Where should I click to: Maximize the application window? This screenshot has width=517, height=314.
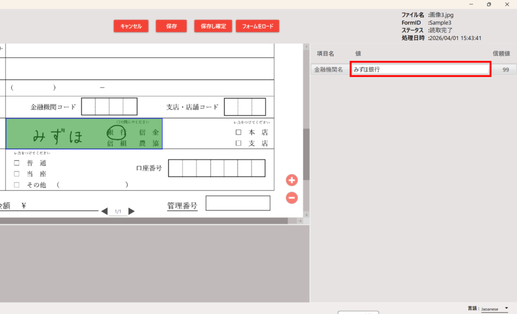[x=489, y=4]
